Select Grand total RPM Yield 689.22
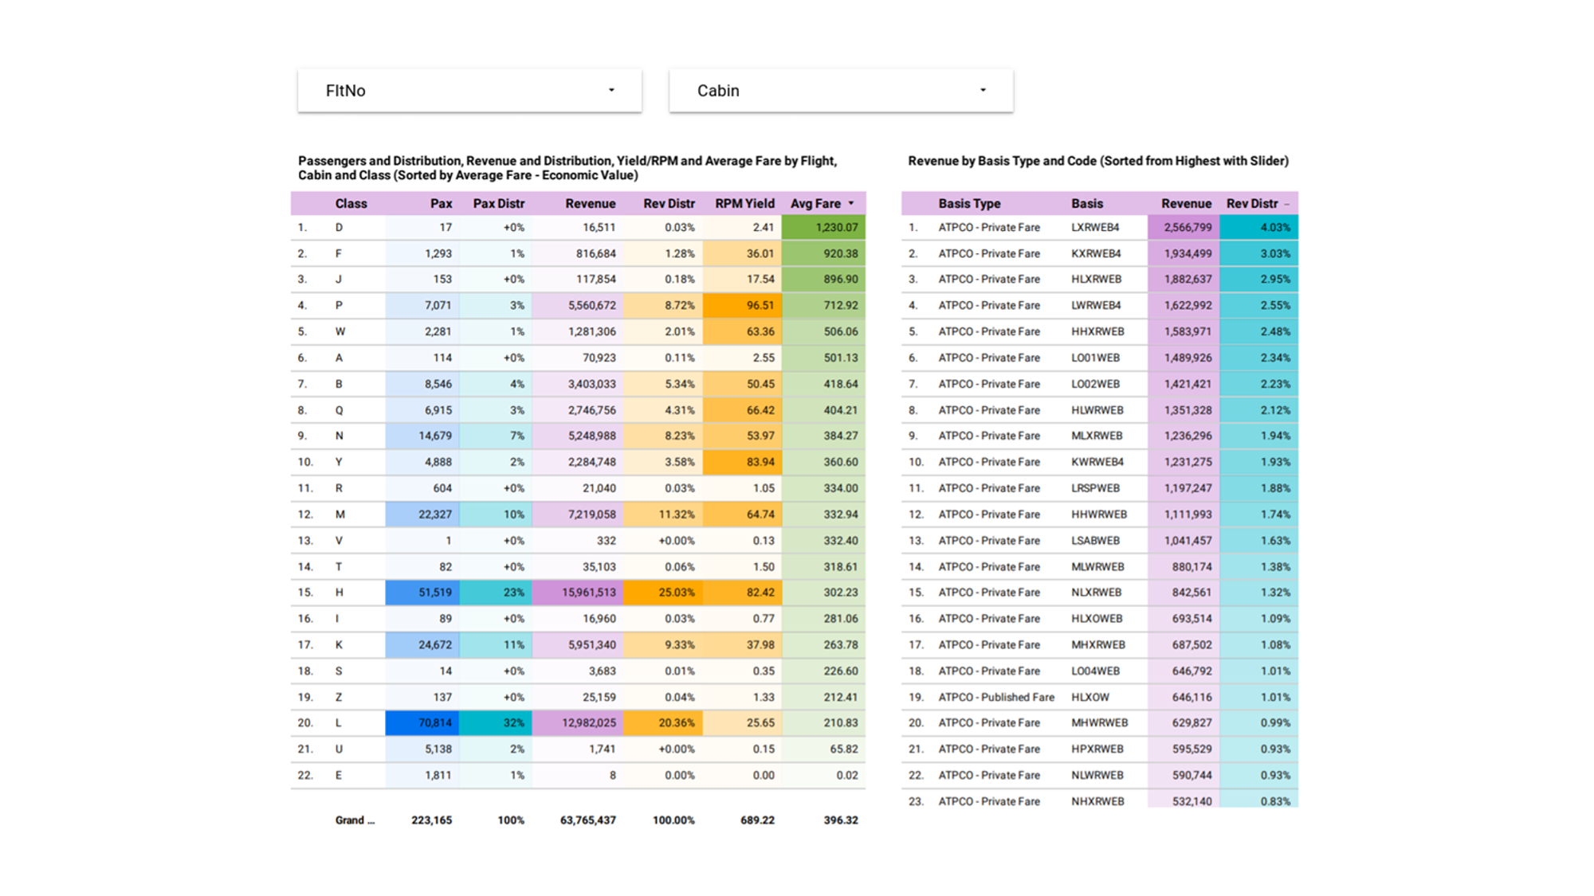Screen dimensions: 1594x896 click(x=757, y=820)
